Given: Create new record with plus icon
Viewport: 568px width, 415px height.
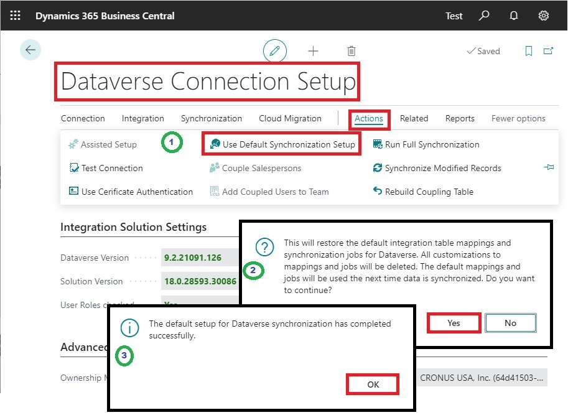Looking at the screenshot, I should [x=313, y=51].
